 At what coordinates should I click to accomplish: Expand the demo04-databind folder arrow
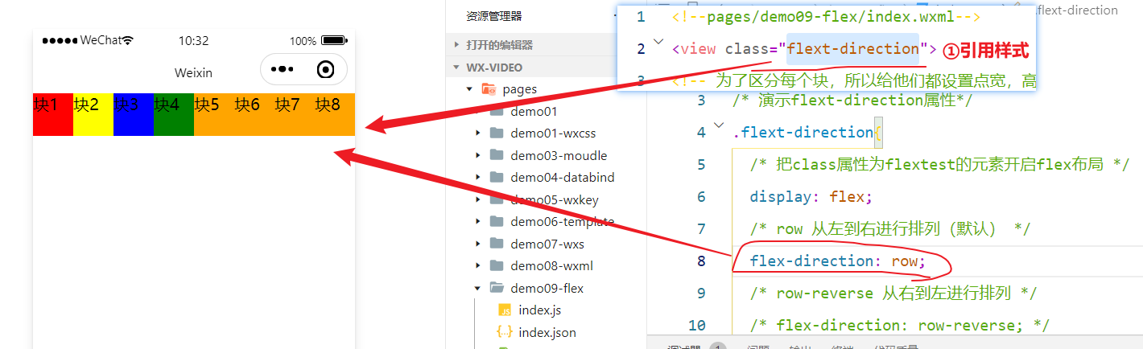(x=478, y=177)
